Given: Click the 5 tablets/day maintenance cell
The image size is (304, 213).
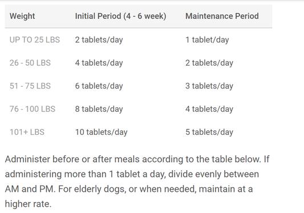Looking at the screenshot, I should coord(209,132).
